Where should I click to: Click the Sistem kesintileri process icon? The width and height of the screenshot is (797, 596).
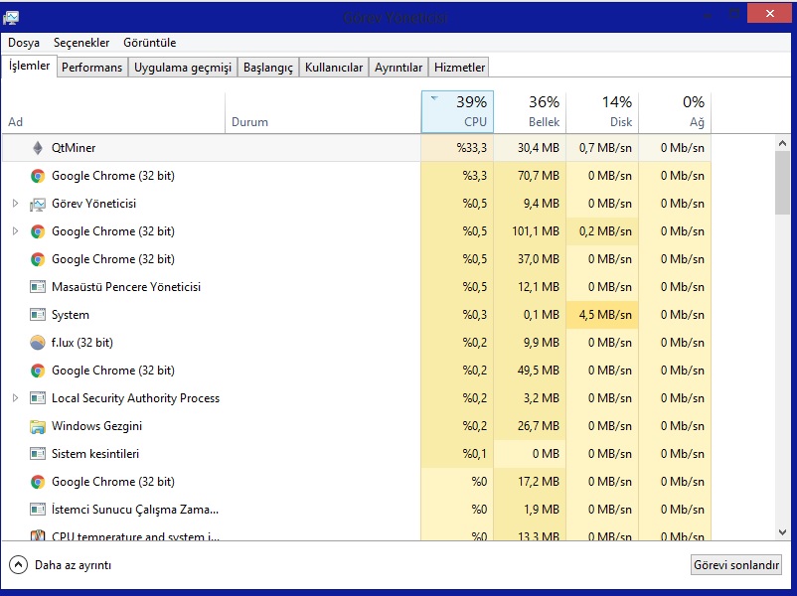pos(38,454)
